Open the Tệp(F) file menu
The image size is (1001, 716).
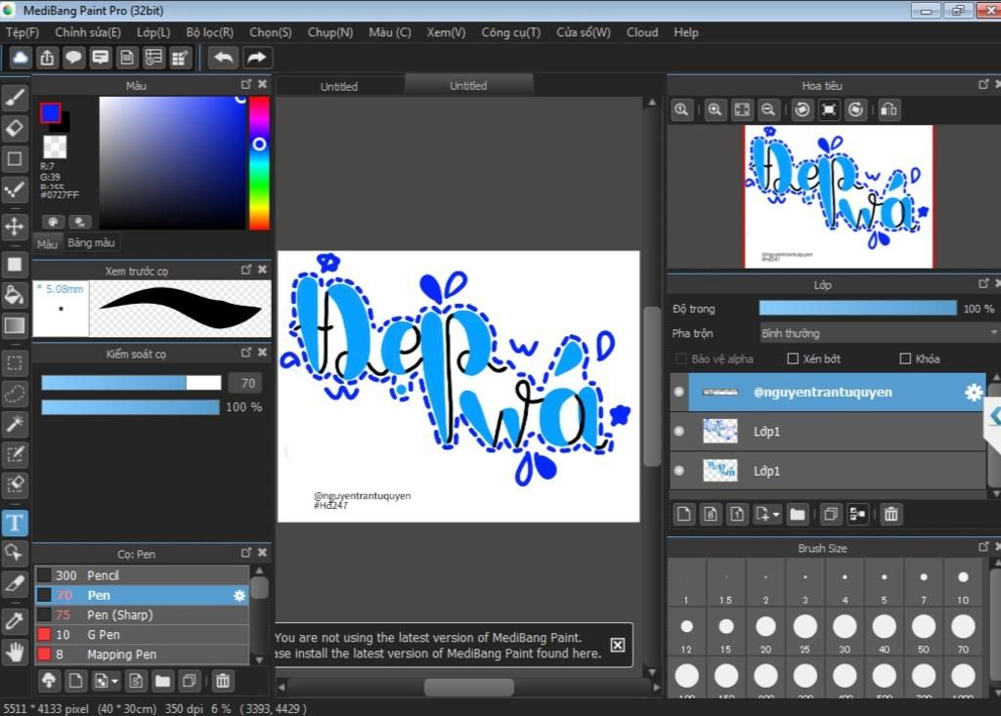(x=22, y=32)
